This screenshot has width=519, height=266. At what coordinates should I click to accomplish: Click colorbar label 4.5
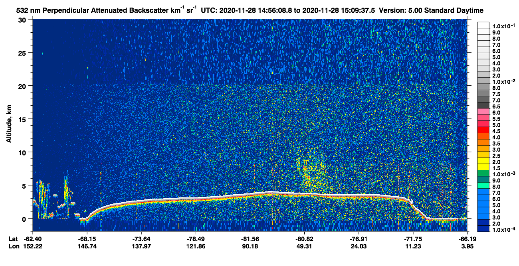pyautogui.click(x=496, y=131)
